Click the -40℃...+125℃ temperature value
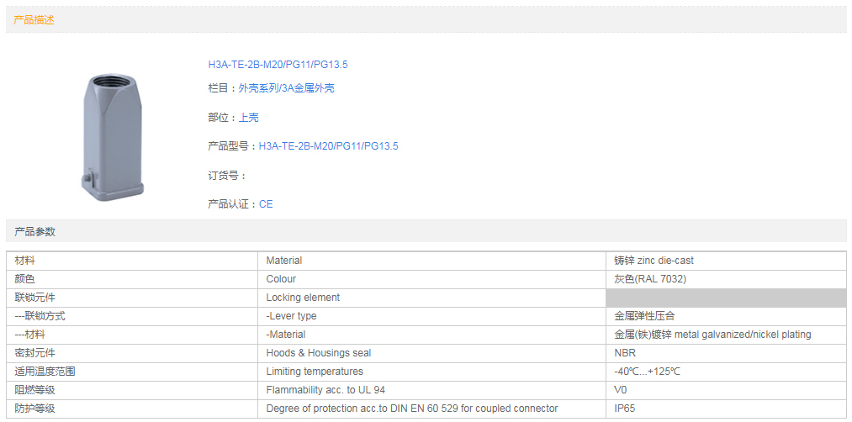This screenshot has width=852, height=422. pyautogui.click(x=647, y=372)
